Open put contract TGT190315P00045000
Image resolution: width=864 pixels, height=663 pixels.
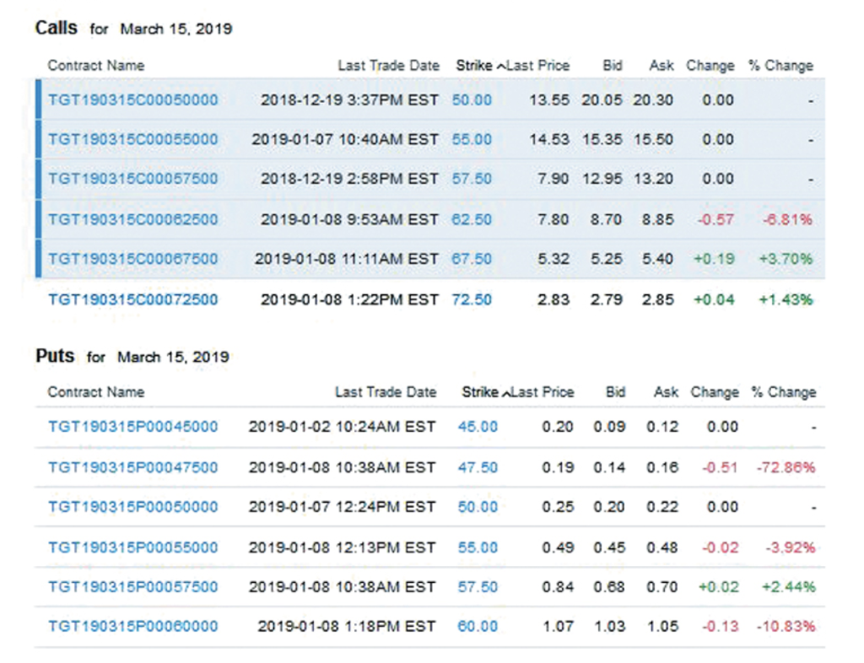(132, 427)
